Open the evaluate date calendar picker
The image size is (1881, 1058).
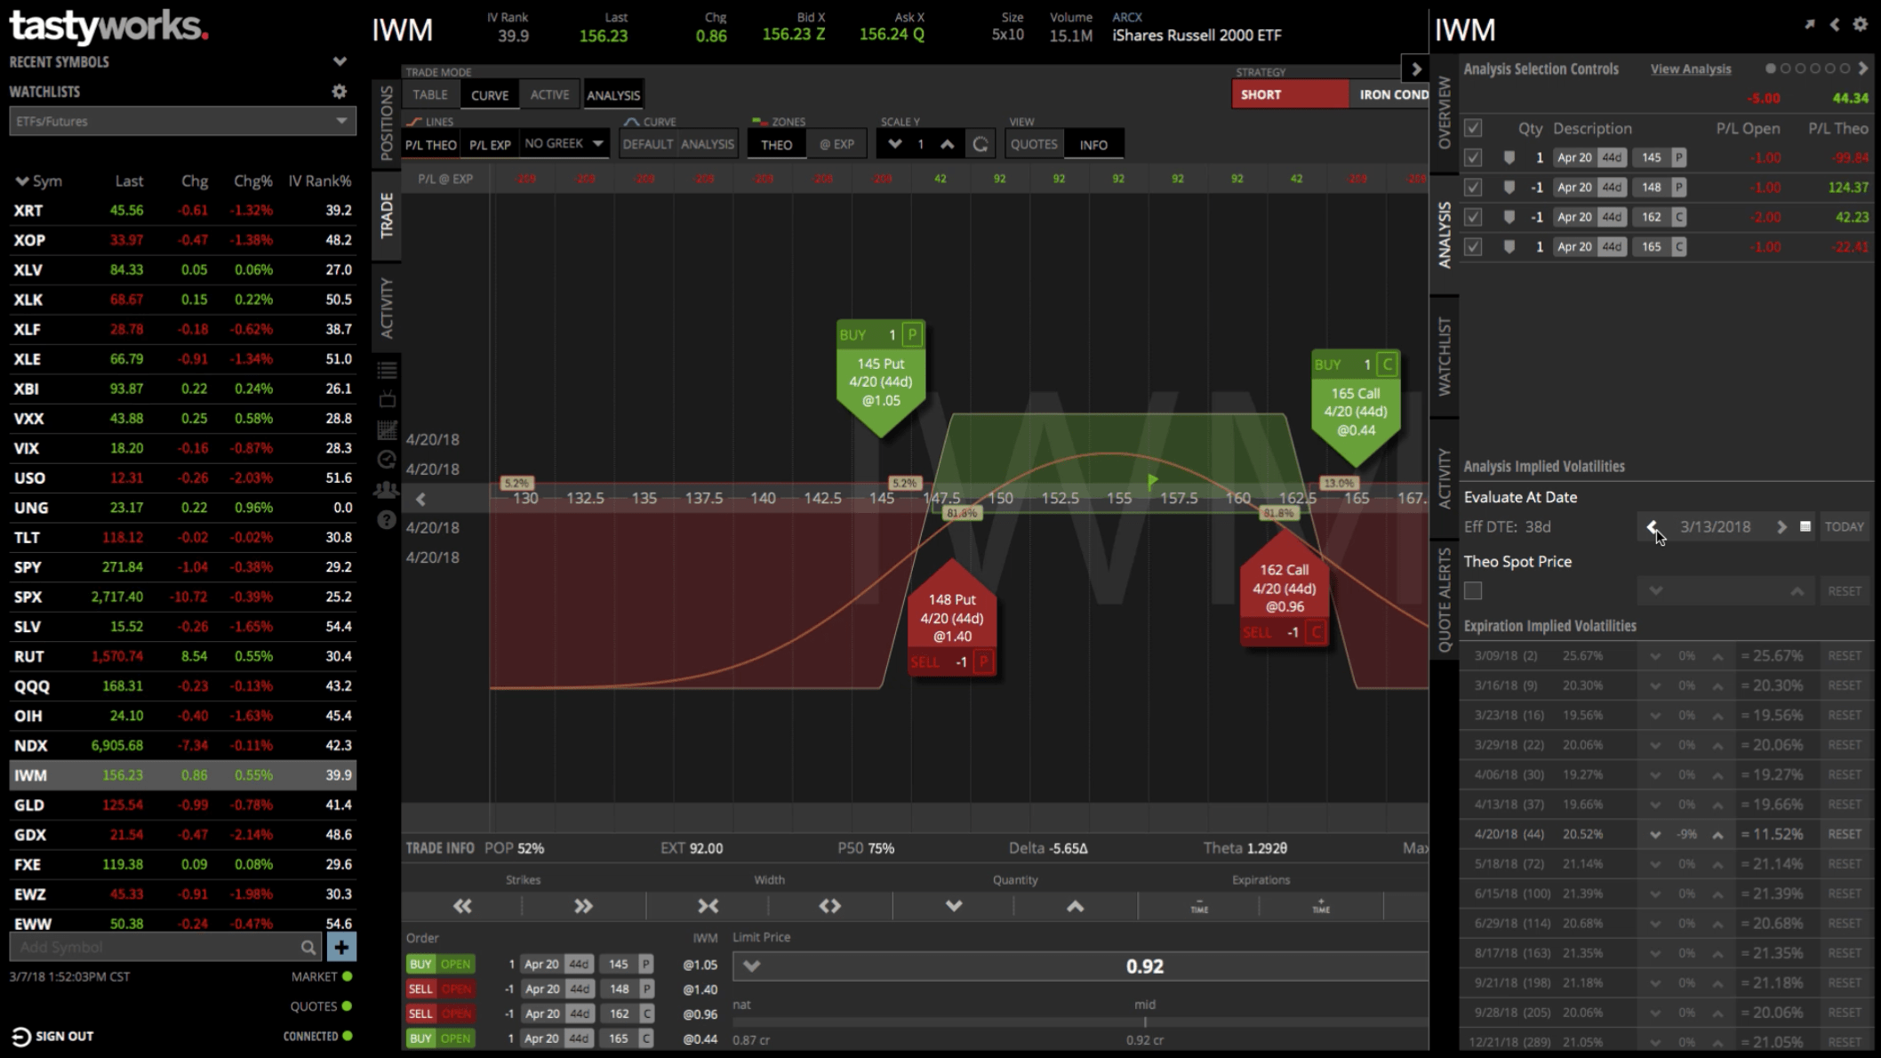pos(1805,527)
